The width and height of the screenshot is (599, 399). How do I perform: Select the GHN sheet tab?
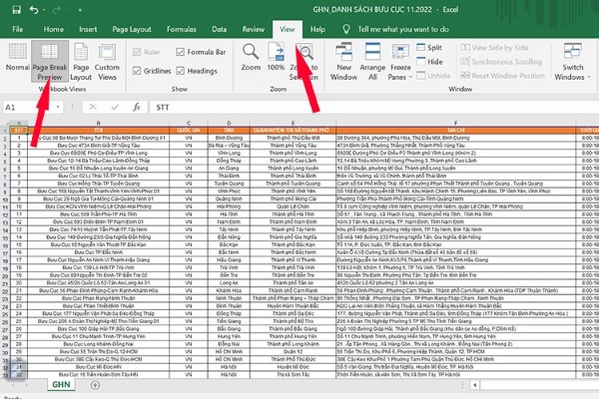point(62,384)
